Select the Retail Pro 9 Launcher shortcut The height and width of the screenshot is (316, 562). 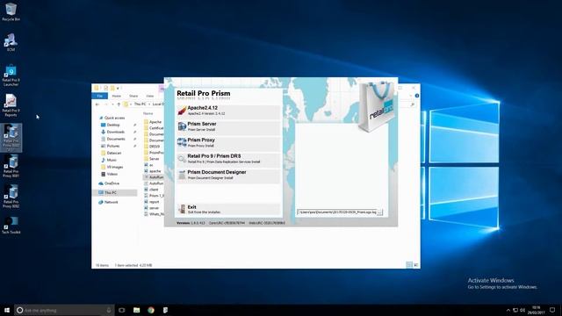coord(11,75)
